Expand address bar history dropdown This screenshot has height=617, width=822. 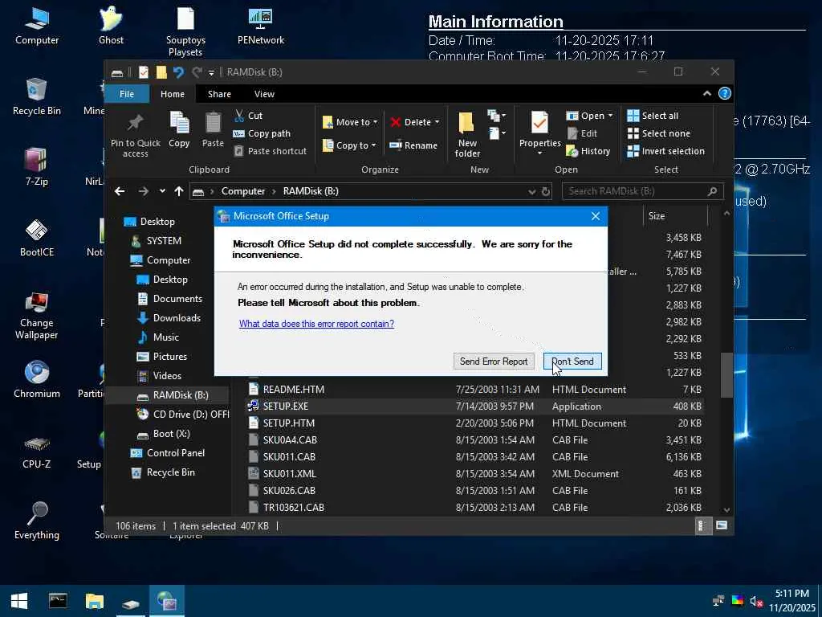coord(531,191)
